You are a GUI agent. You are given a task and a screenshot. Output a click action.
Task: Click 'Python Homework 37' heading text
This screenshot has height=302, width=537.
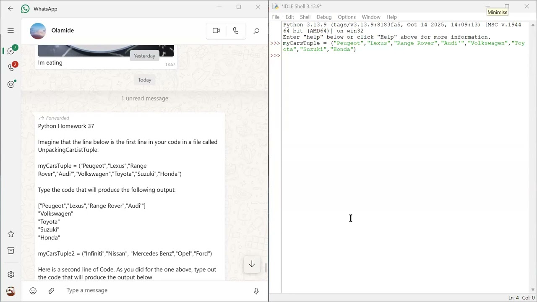[x=66, y=126]
